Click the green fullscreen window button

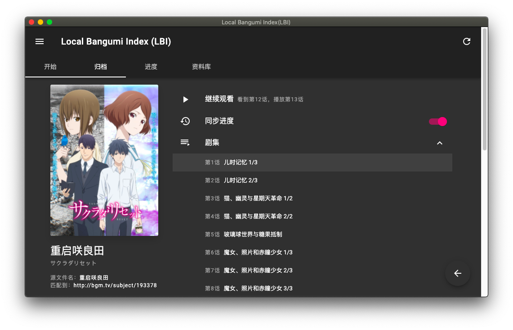click(49, 22)
